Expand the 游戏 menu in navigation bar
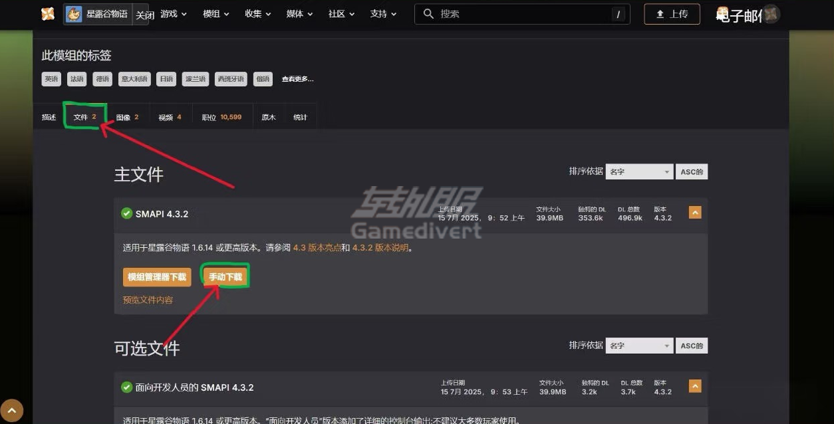Screen dimensions: 834x424 173,13
